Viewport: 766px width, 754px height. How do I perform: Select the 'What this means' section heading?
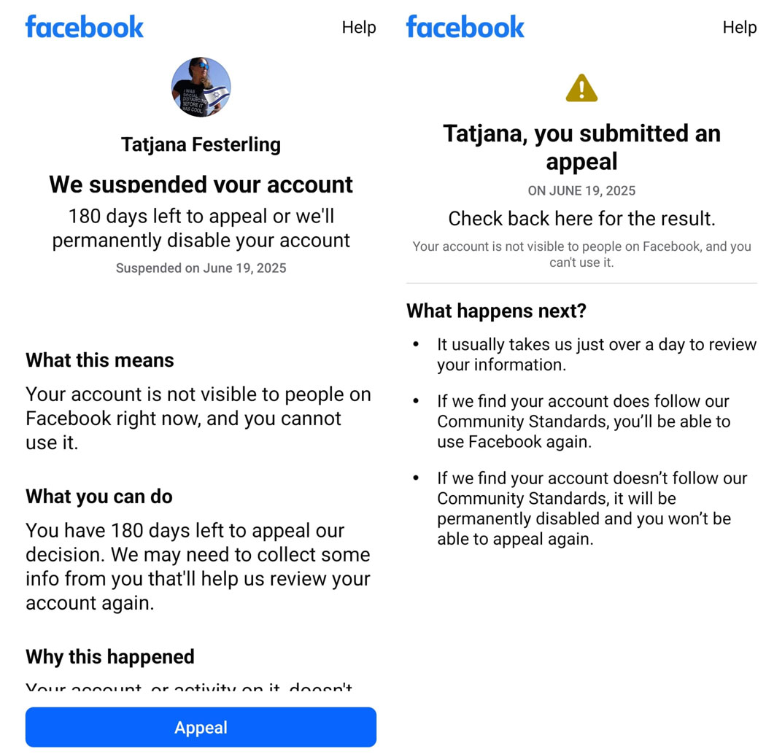[x=100, y=360]
